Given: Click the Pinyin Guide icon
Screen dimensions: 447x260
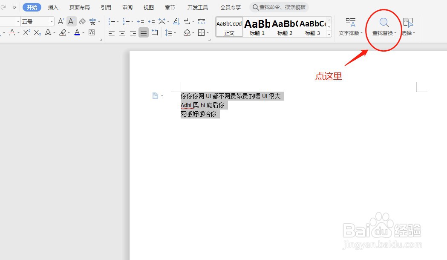Looking at the screenshot, I should click(93, 21).
